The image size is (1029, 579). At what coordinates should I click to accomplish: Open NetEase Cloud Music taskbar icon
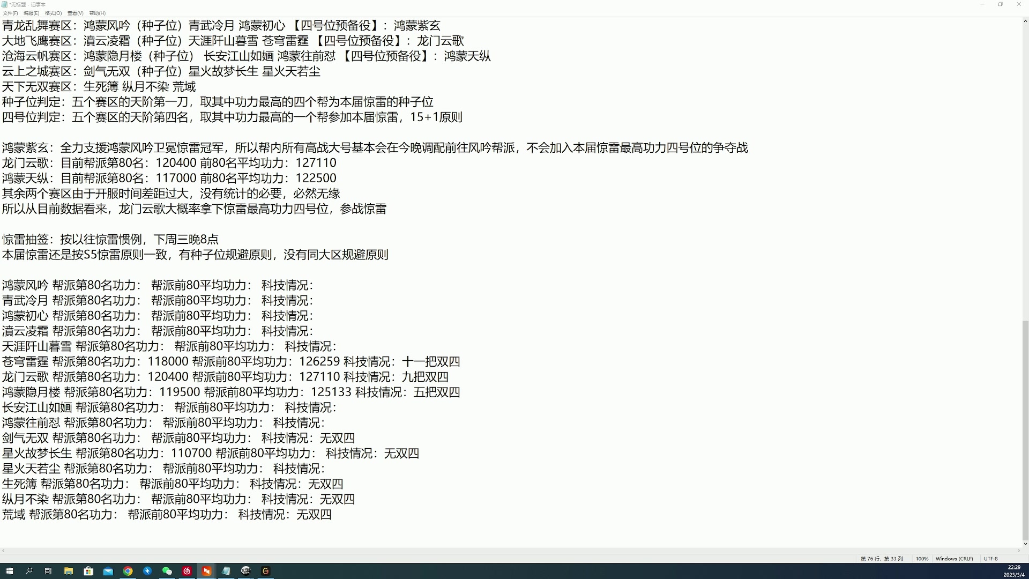(187, 571)
